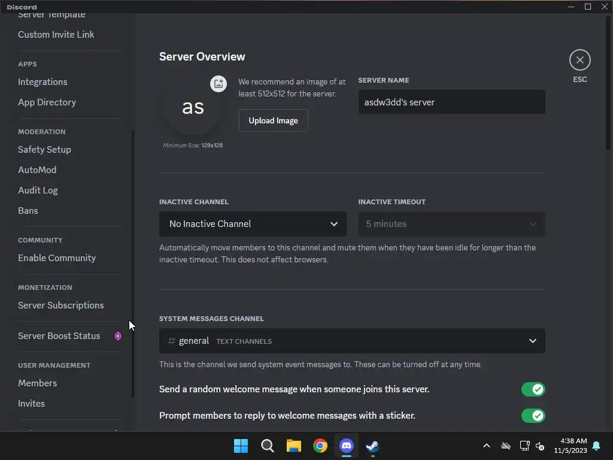Click the OneDrive cloud tray icon
Screen dimensions: 613x460
[x=506, y=446]
